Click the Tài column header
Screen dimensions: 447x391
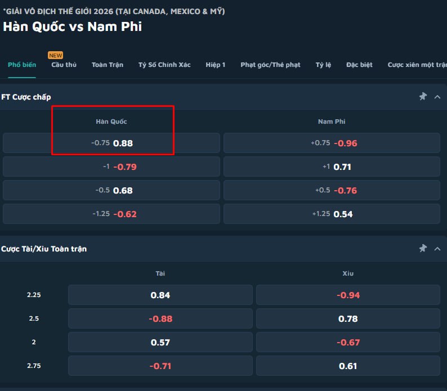160,273
